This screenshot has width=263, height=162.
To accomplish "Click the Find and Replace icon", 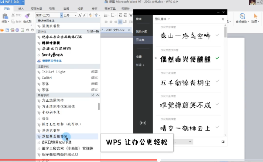I will (242, 16).
